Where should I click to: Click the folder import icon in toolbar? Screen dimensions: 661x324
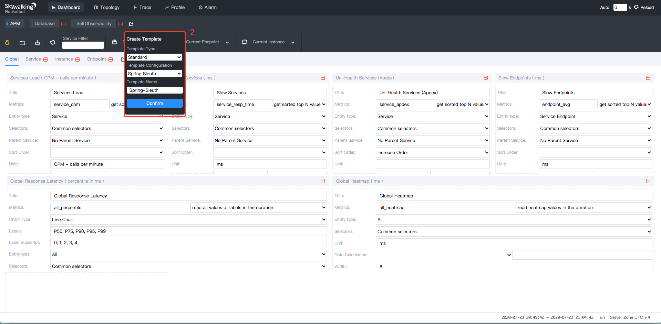tap(22, 43)
